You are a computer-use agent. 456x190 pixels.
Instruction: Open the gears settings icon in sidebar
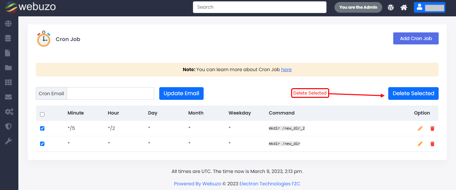pyautogui.click(x=9, y=112)
